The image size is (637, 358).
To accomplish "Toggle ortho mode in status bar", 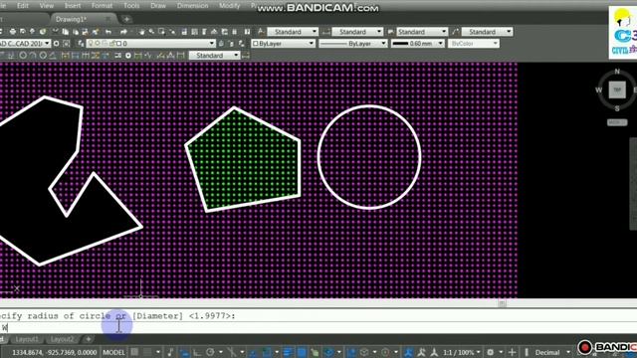I will [197, 352].
